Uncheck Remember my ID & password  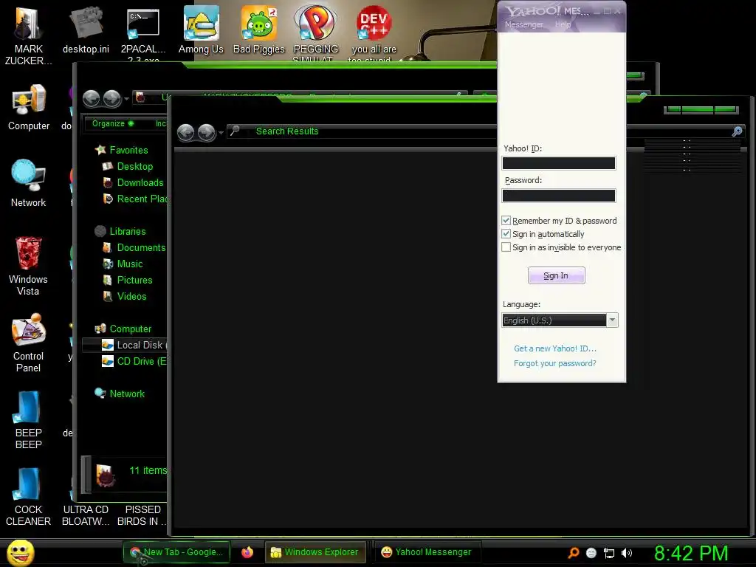(x=506, y=220)
